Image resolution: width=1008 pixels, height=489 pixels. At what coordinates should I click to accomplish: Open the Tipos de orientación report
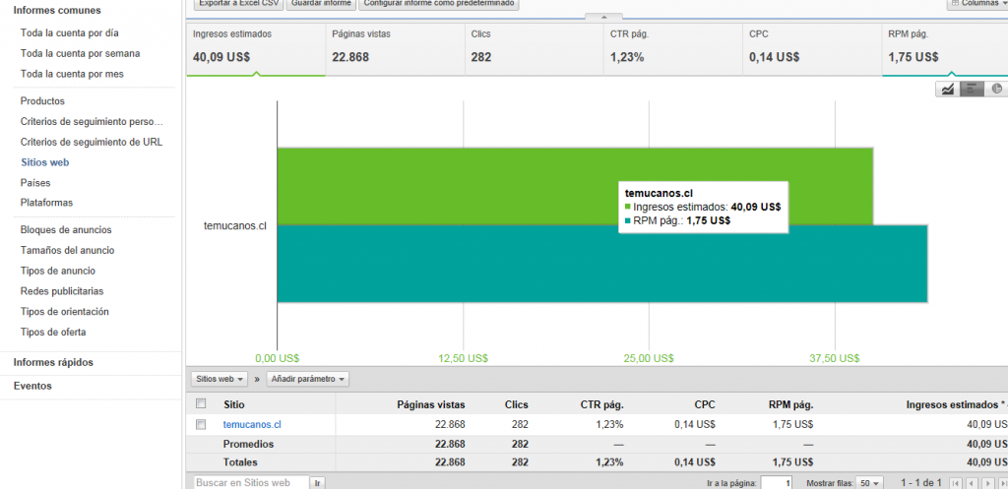65,312
